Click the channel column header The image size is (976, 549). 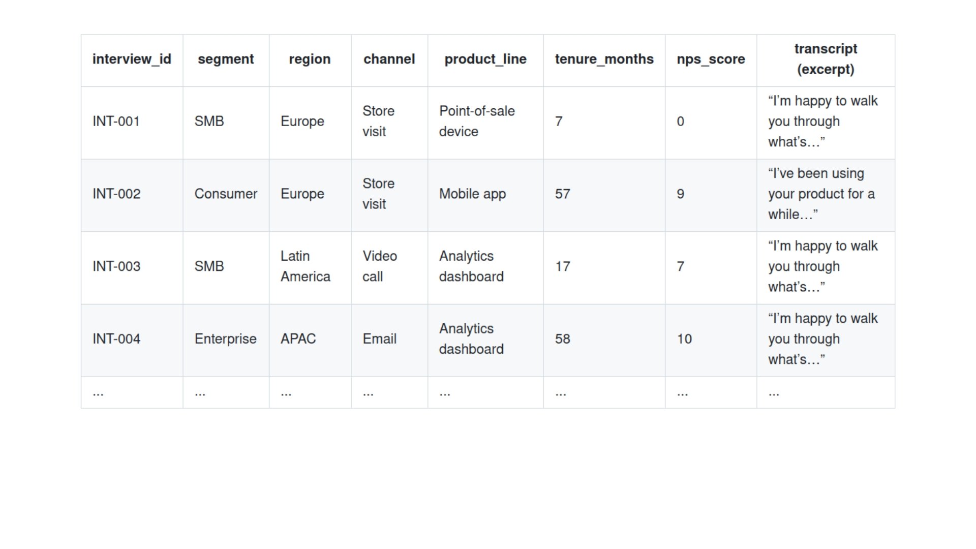click(389, 59)
